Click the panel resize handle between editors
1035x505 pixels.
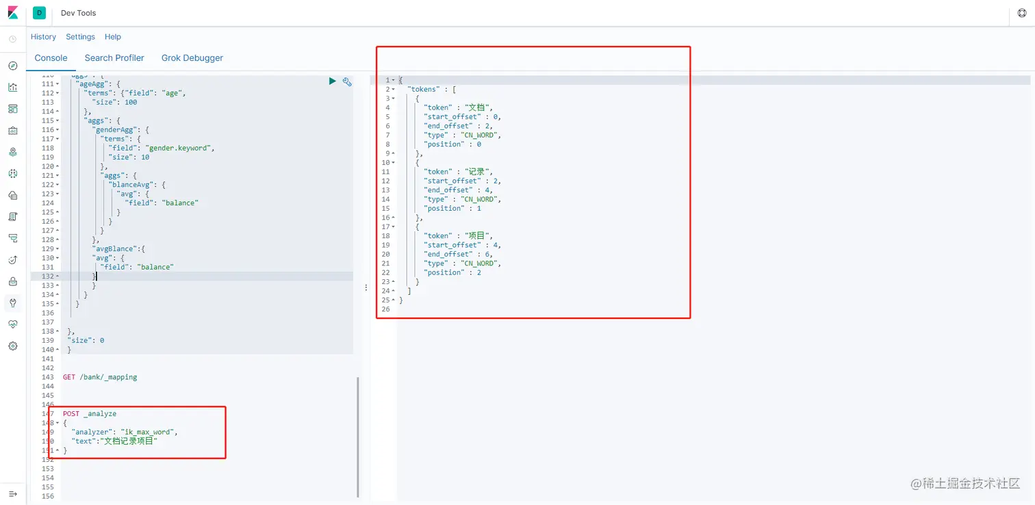366,287
